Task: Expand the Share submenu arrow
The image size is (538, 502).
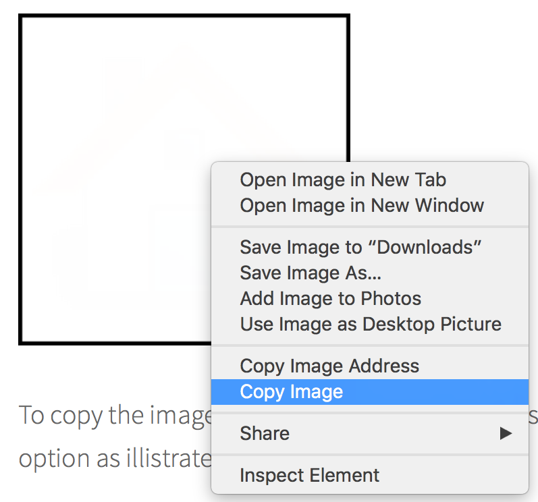Action: [506, 433]
